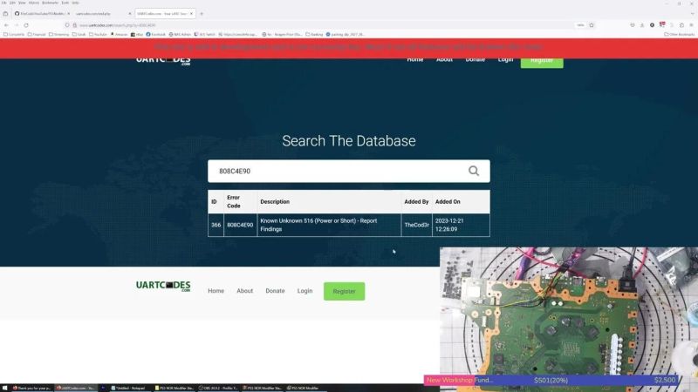This screenshot has height=392, width=698.
Task: Open About link in footer navigation
Action: (x=244, y=291)
